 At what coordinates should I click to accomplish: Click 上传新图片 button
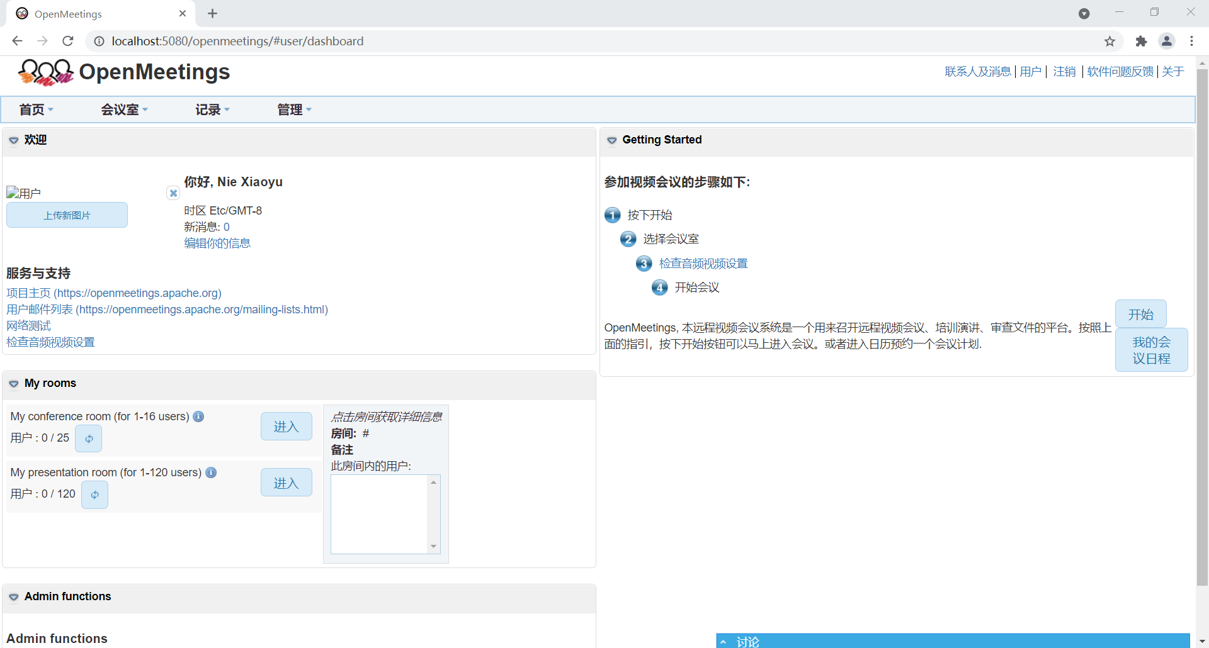click(67, 215)
